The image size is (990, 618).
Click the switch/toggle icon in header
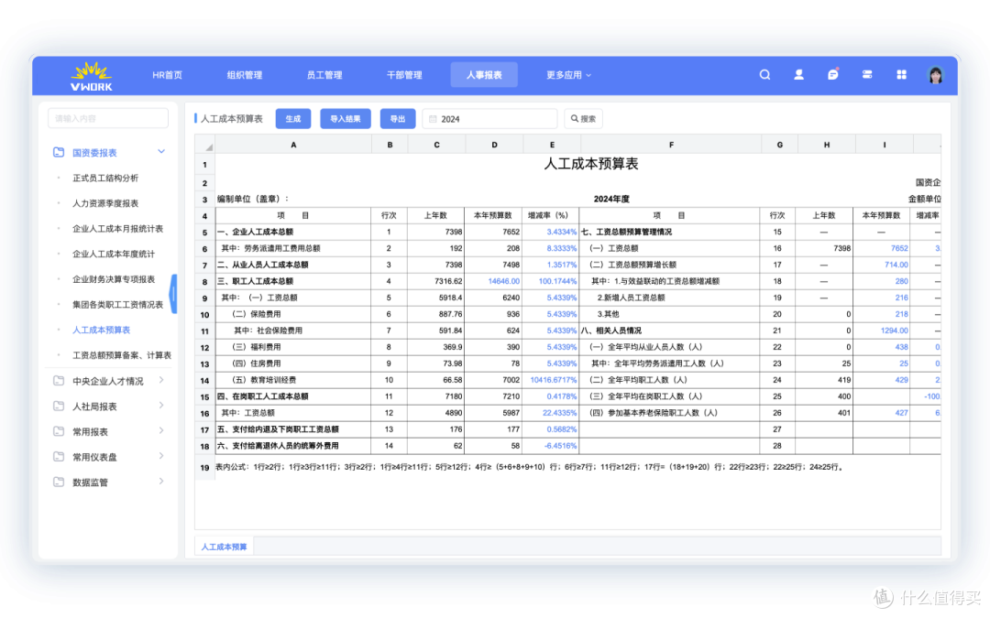click(x=867, y=74)
